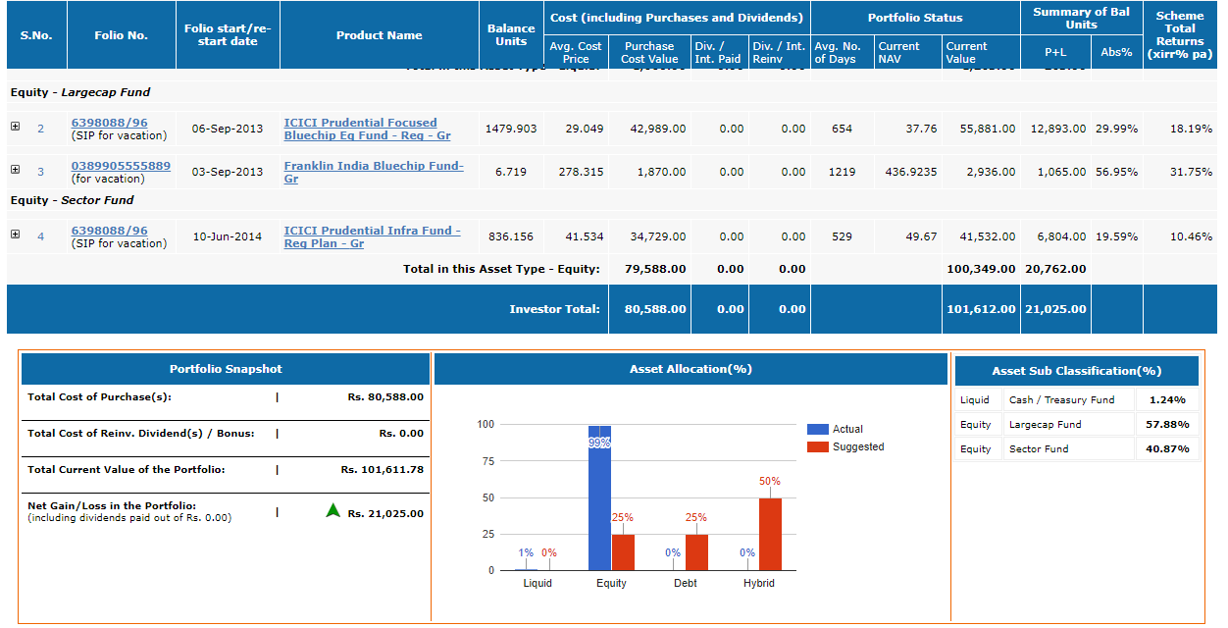The height and width of the screenshot is (628, 1228).
Task: Click the 10.46% scheme return value
Action: point(1191,236)
